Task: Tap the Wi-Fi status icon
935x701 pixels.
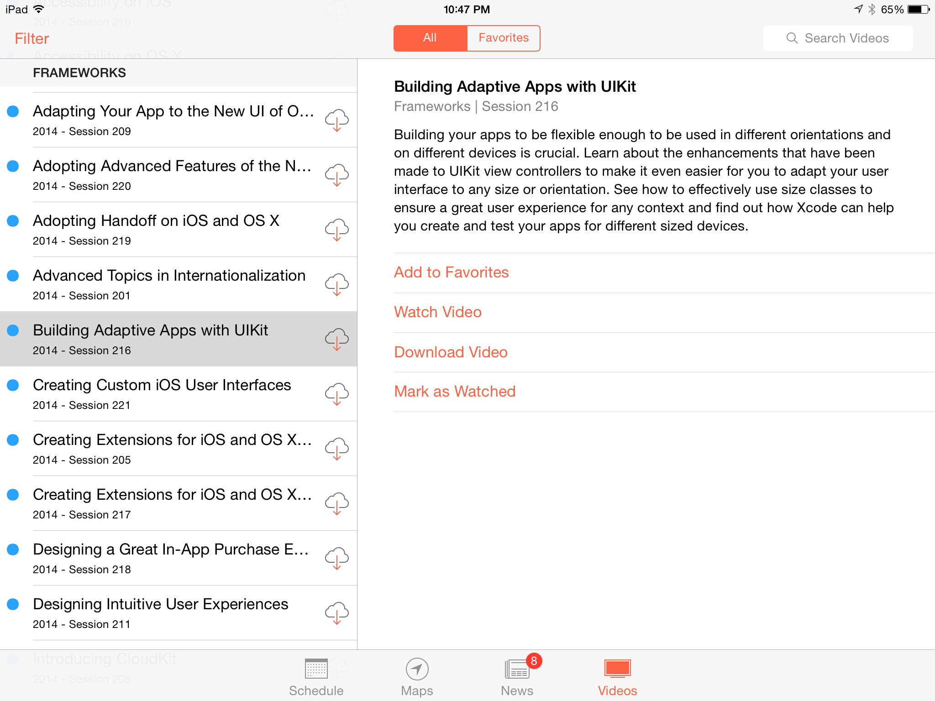Action: pos(39,9)
